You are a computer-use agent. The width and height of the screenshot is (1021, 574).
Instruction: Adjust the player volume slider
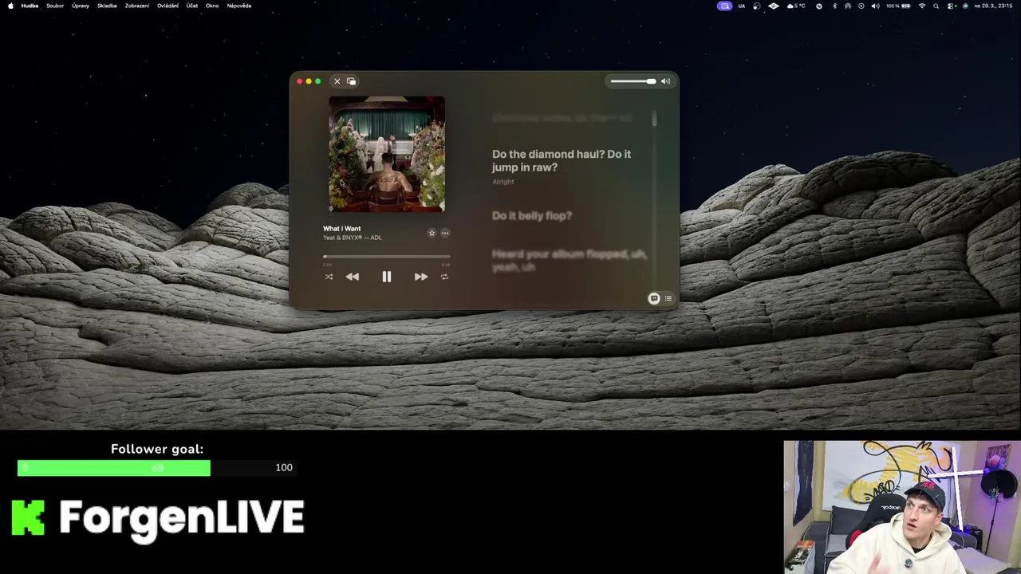[633, 81]
